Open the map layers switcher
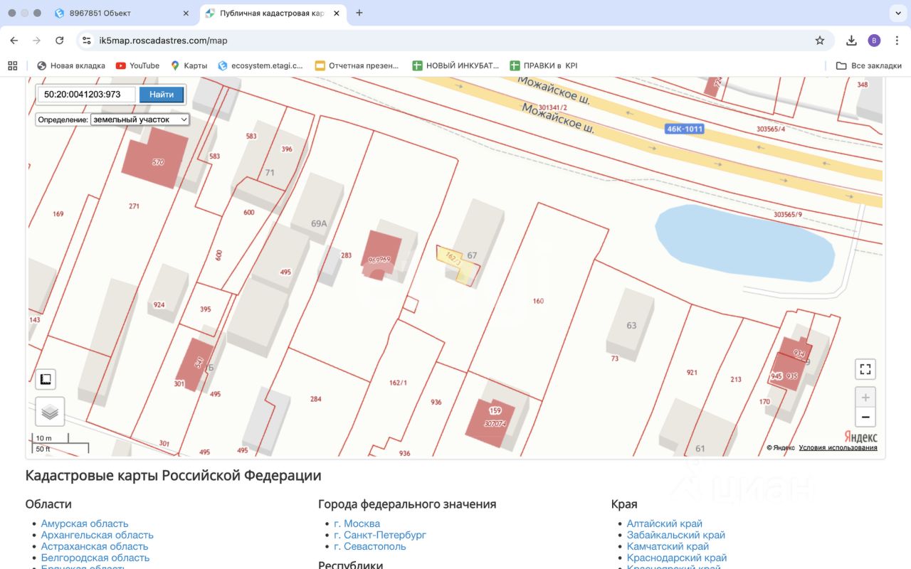The height and width of the screenshot is (569, 911). click(50, 411)
